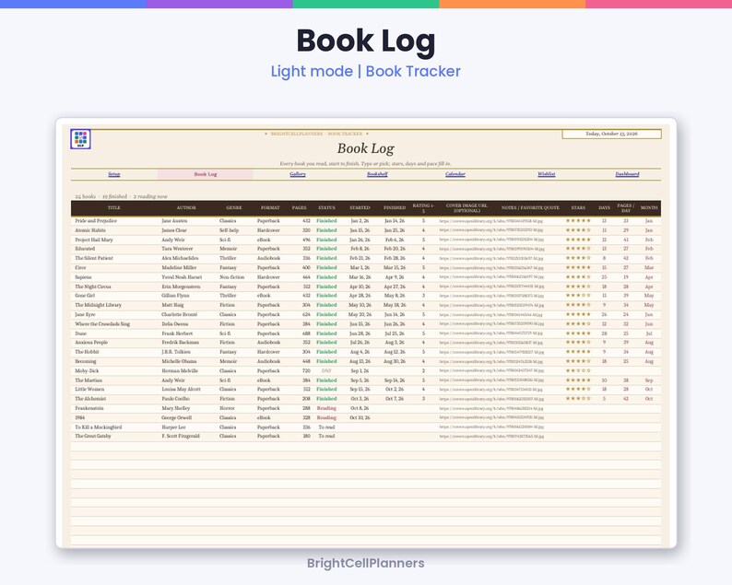Select the 'Horror' genre cell
Screen dimensions: 732x585
(227, 408)
